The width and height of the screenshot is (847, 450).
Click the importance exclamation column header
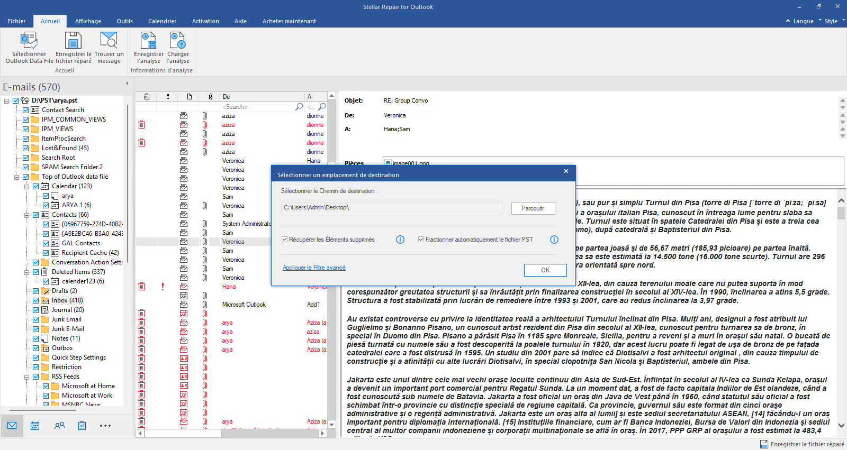(x=168, y=97)
